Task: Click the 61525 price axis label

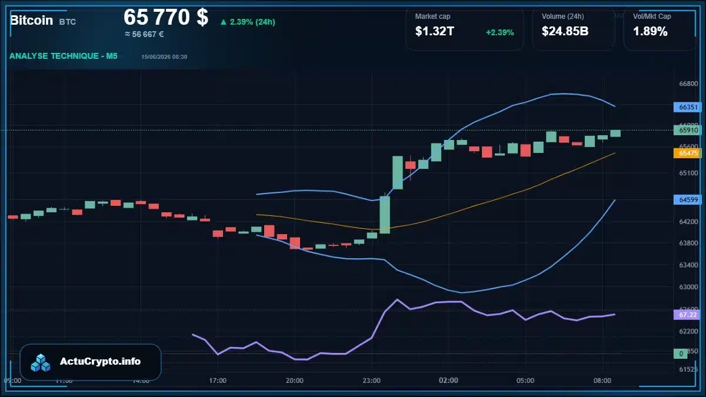Action: (688, 369)
